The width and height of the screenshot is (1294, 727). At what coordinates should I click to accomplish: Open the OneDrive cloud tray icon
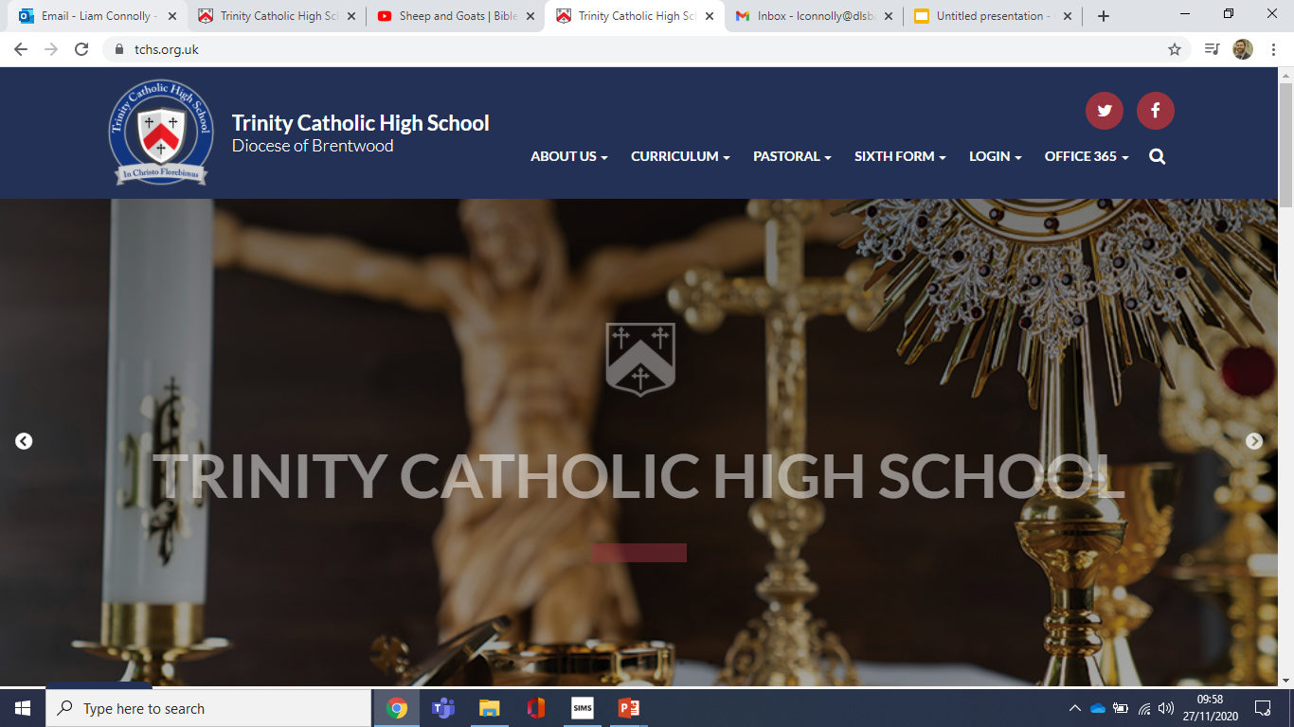(x=1098, y=708)
